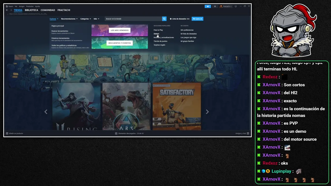This screenshot has width=331, height=186.
Task: Open Lista de deseados
Action: pos(179,19)
